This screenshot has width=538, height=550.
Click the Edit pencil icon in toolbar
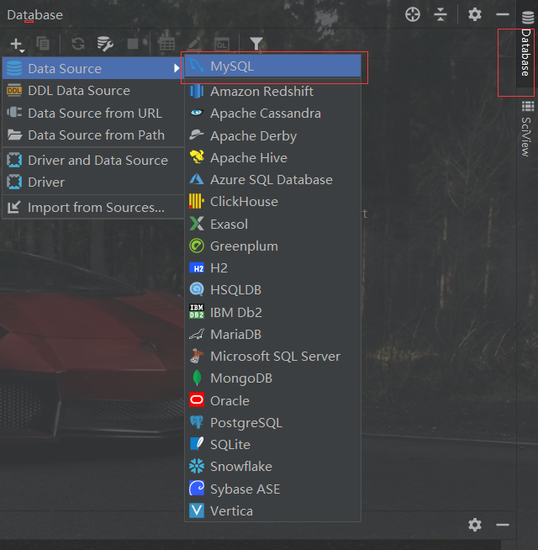194,44
